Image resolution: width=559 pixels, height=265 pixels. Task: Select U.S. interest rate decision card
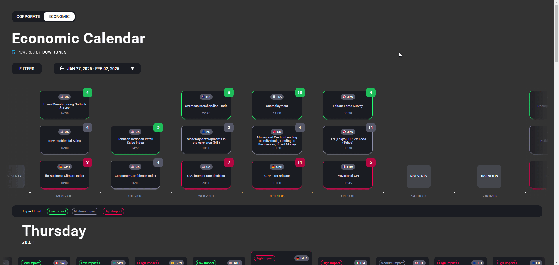(206, 175)
